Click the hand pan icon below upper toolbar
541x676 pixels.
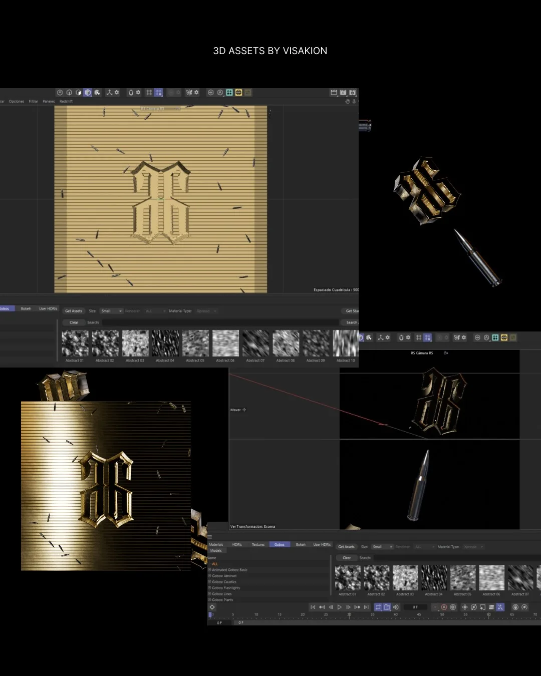tap(348, 101)
